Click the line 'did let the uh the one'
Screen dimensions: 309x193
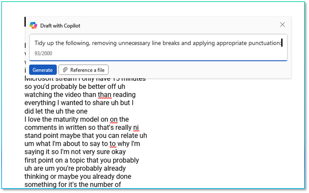(56, 111)
